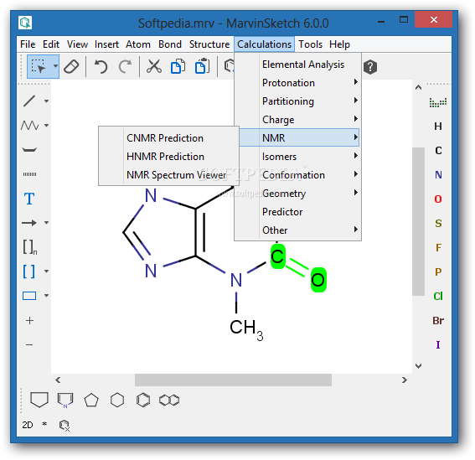Insert pyrrole N-ring template
This screenshot has height=460, width=475.
pyautogui.click(x=65, y=400)
